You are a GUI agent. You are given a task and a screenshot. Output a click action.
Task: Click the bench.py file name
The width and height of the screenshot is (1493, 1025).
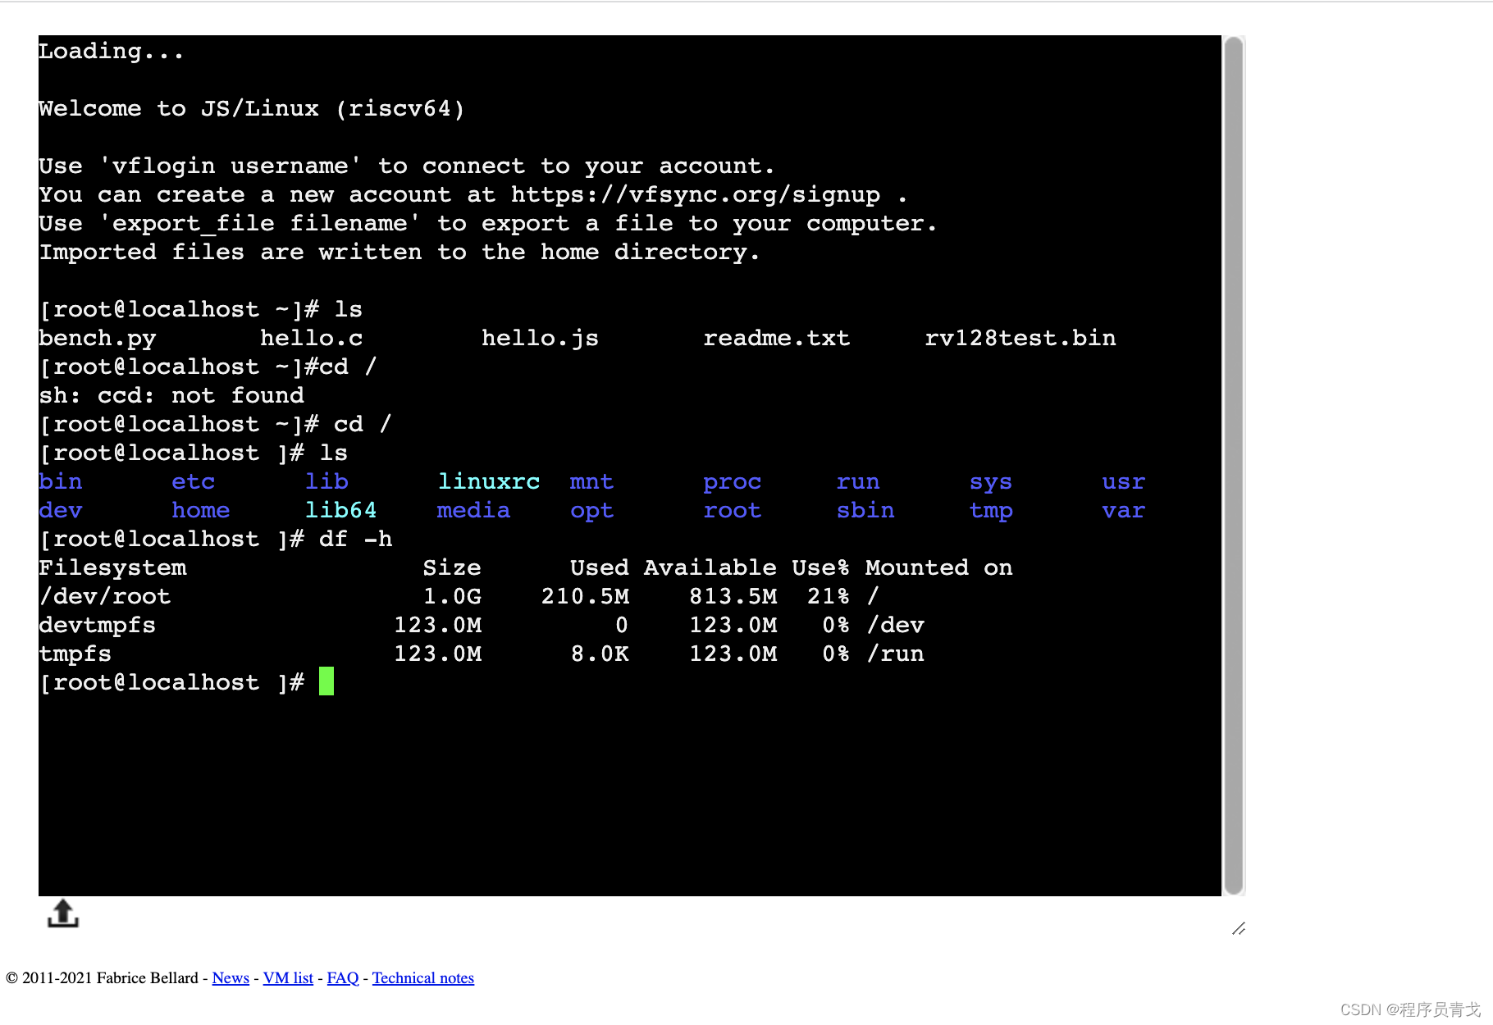98,339
